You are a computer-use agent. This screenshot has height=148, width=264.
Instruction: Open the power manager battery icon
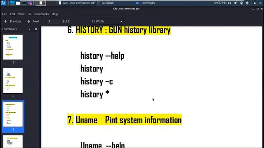[x=247, y=3]
